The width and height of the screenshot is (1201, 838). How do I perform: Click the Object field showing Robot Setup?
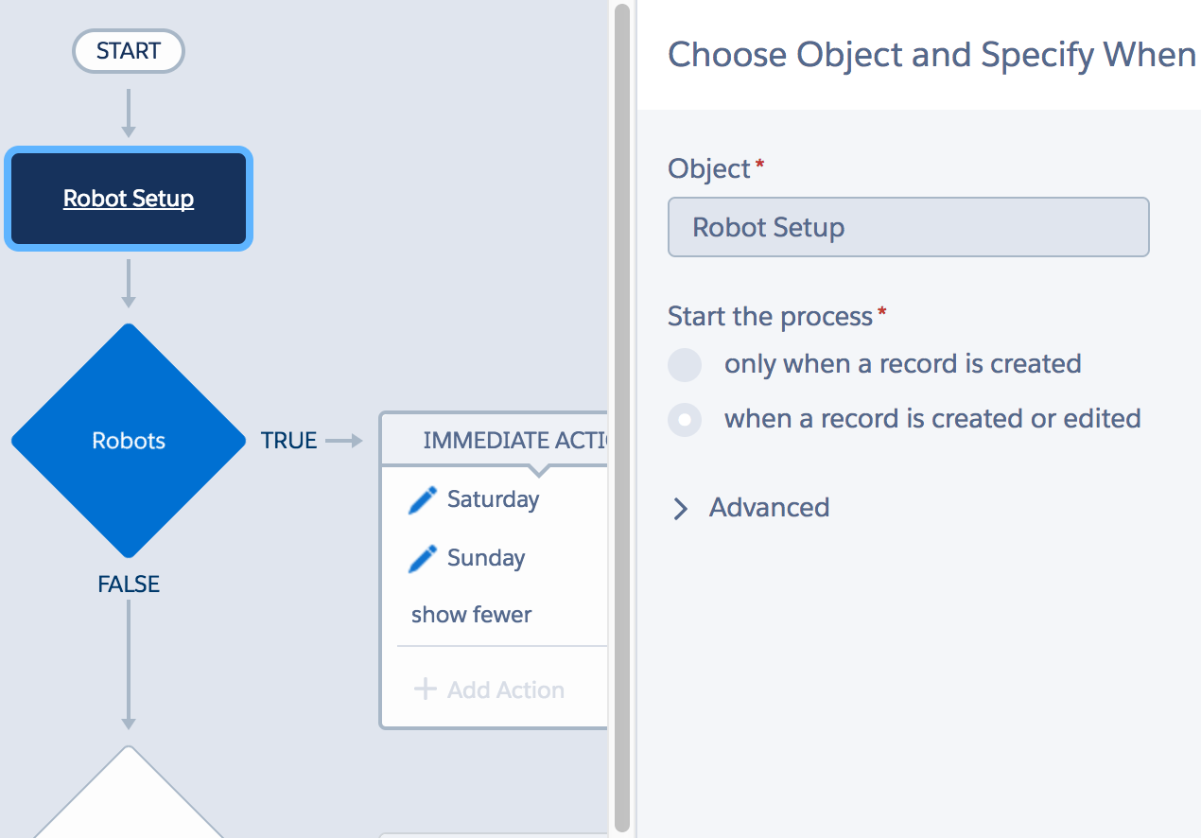pos(908,227)
